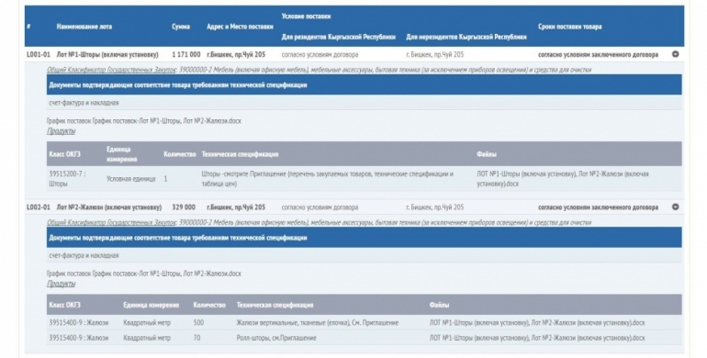Select lot code L002-01
The width and height of the screenshot is (707, 358).
pos(39,207)
